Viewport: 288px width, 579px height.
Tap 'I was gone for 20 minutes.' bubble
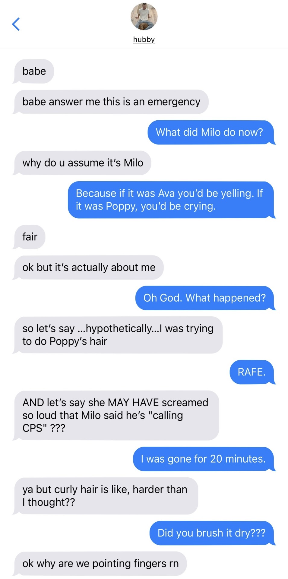click(x=204, y=459)
